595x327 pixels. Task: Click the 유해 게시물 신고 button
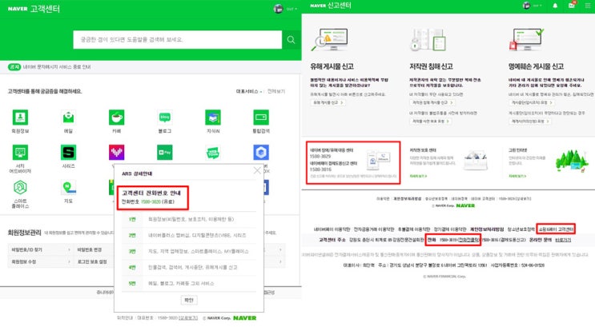pos(328,102)
